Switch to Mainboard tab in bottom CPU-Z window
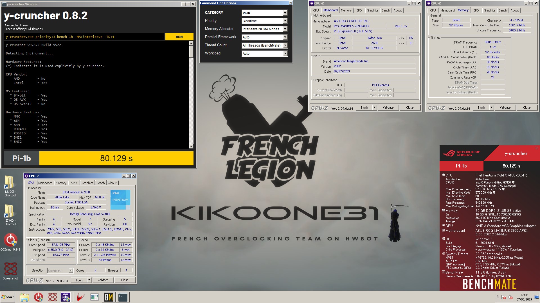540x303 pixels. pos(45,183)
